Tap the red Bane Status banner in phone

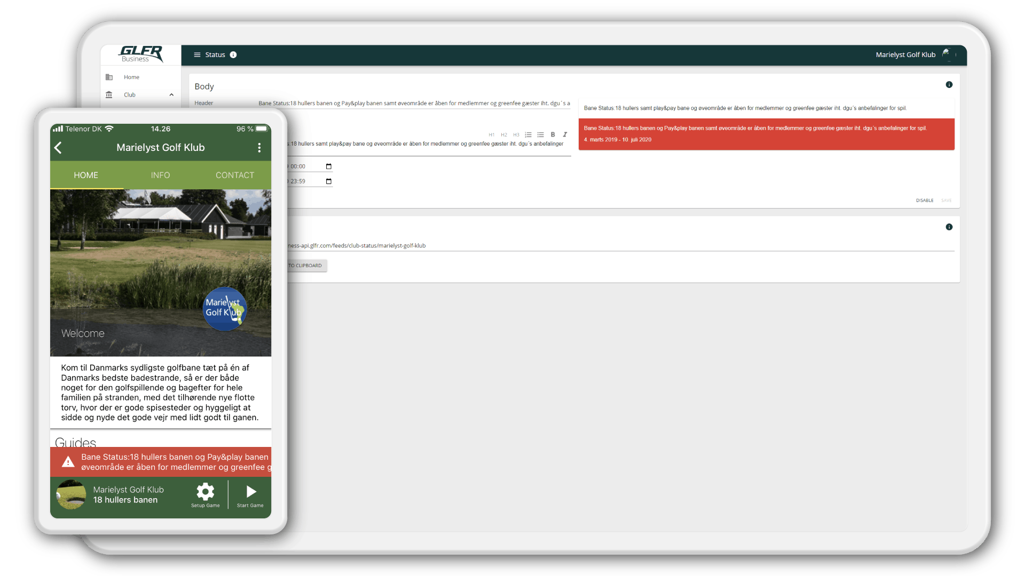tap(161, 462)
